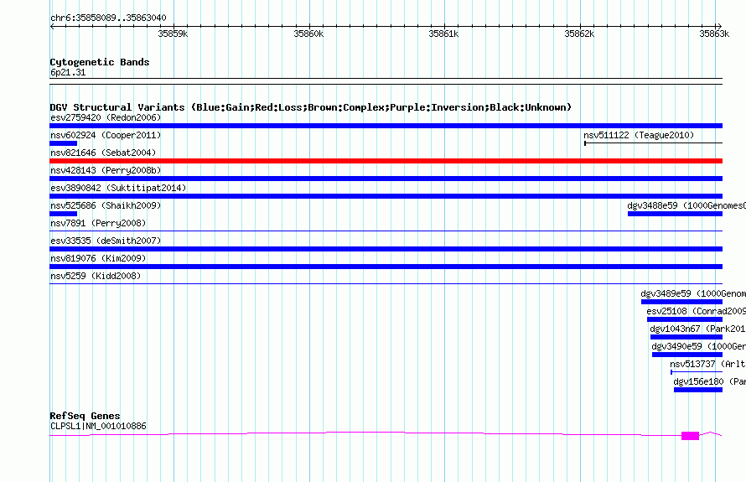Screen dimensions: 746x482
Task: Open esv33535 (deSmith2007) label
Action: (x=106, y=241)
